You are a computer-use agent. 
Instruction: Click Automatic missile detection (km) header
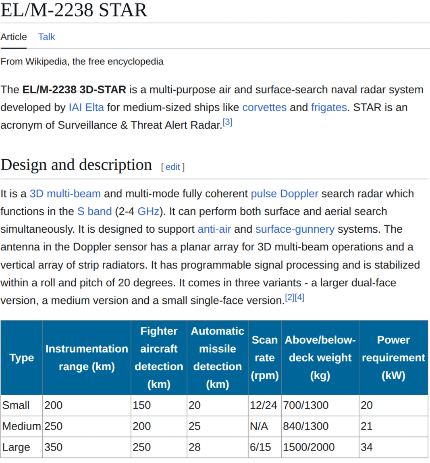[x=218, y=358]
